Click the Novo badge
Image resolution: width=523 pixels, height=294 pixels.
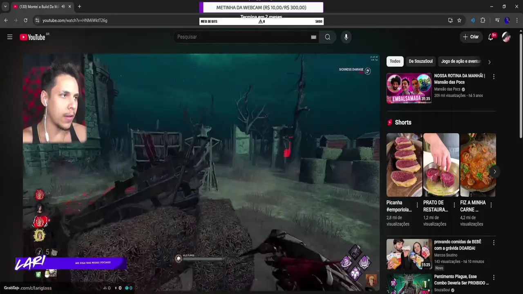(439, 268)
